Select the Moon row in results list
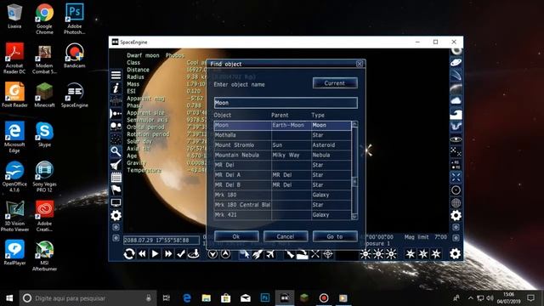544x306 pixels. pos(282,125)
